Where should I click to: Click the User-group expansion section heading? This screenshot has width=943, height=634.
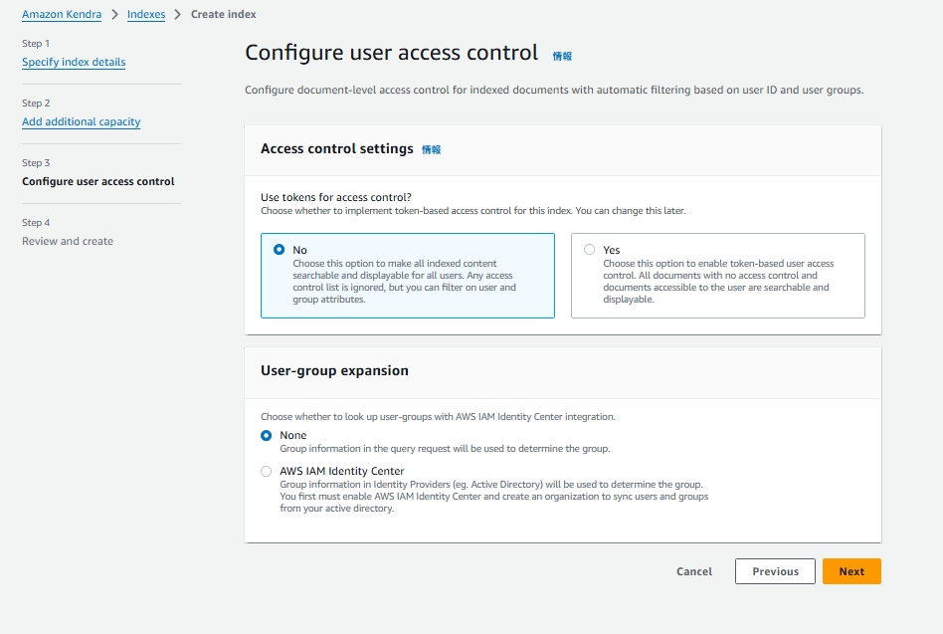334,370
